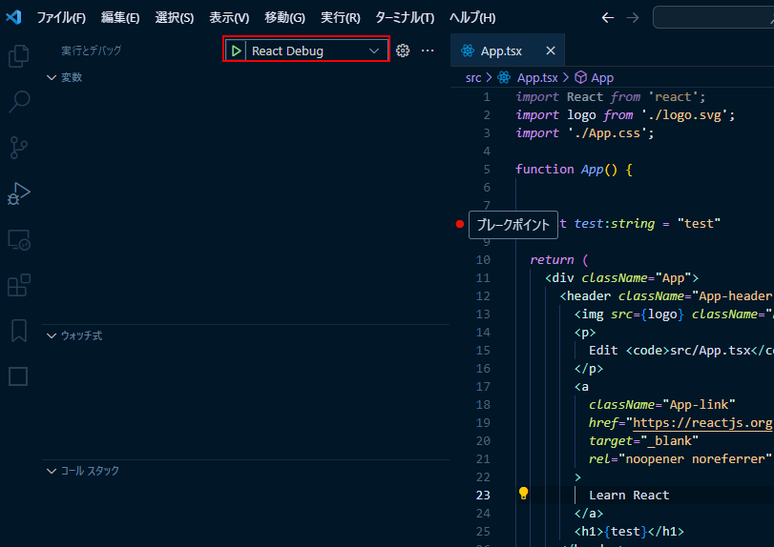Image resolution: width=774 pixels, height=547 pixels.
Task: Click 'target="_blank"' on line 20
Action: point(643,441)
